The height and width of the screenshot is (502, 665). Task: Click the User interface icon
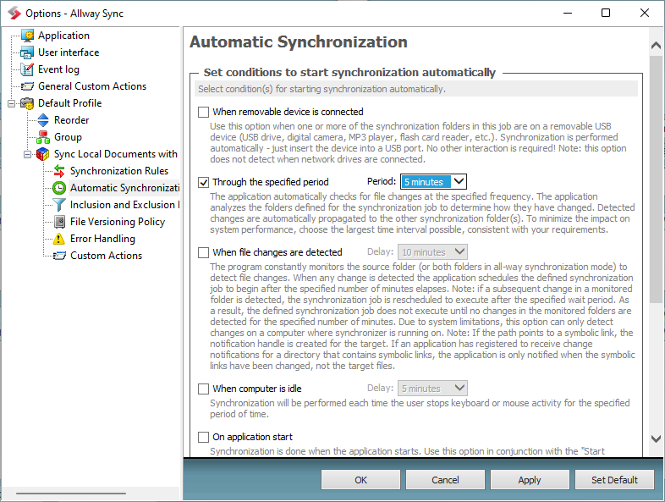[x=27, y=52]
